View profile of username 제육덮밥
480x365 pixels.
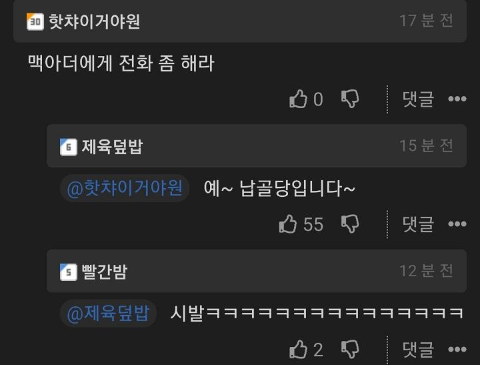(x=112, y=147)
